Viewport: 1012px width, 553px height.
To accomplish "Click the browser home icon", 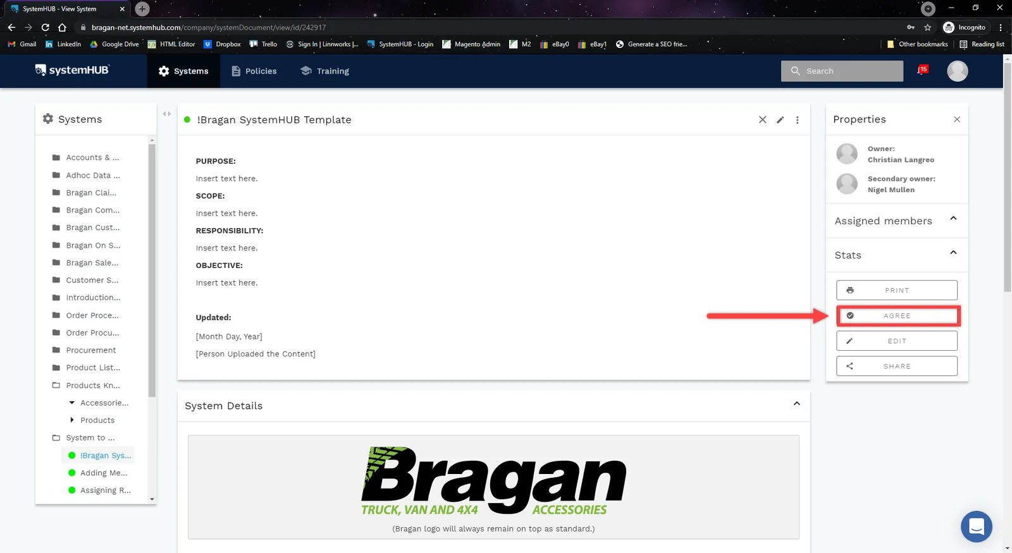I will point(62,27).
